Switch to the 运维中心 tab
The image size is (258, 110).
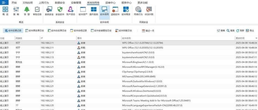(110, 3)
